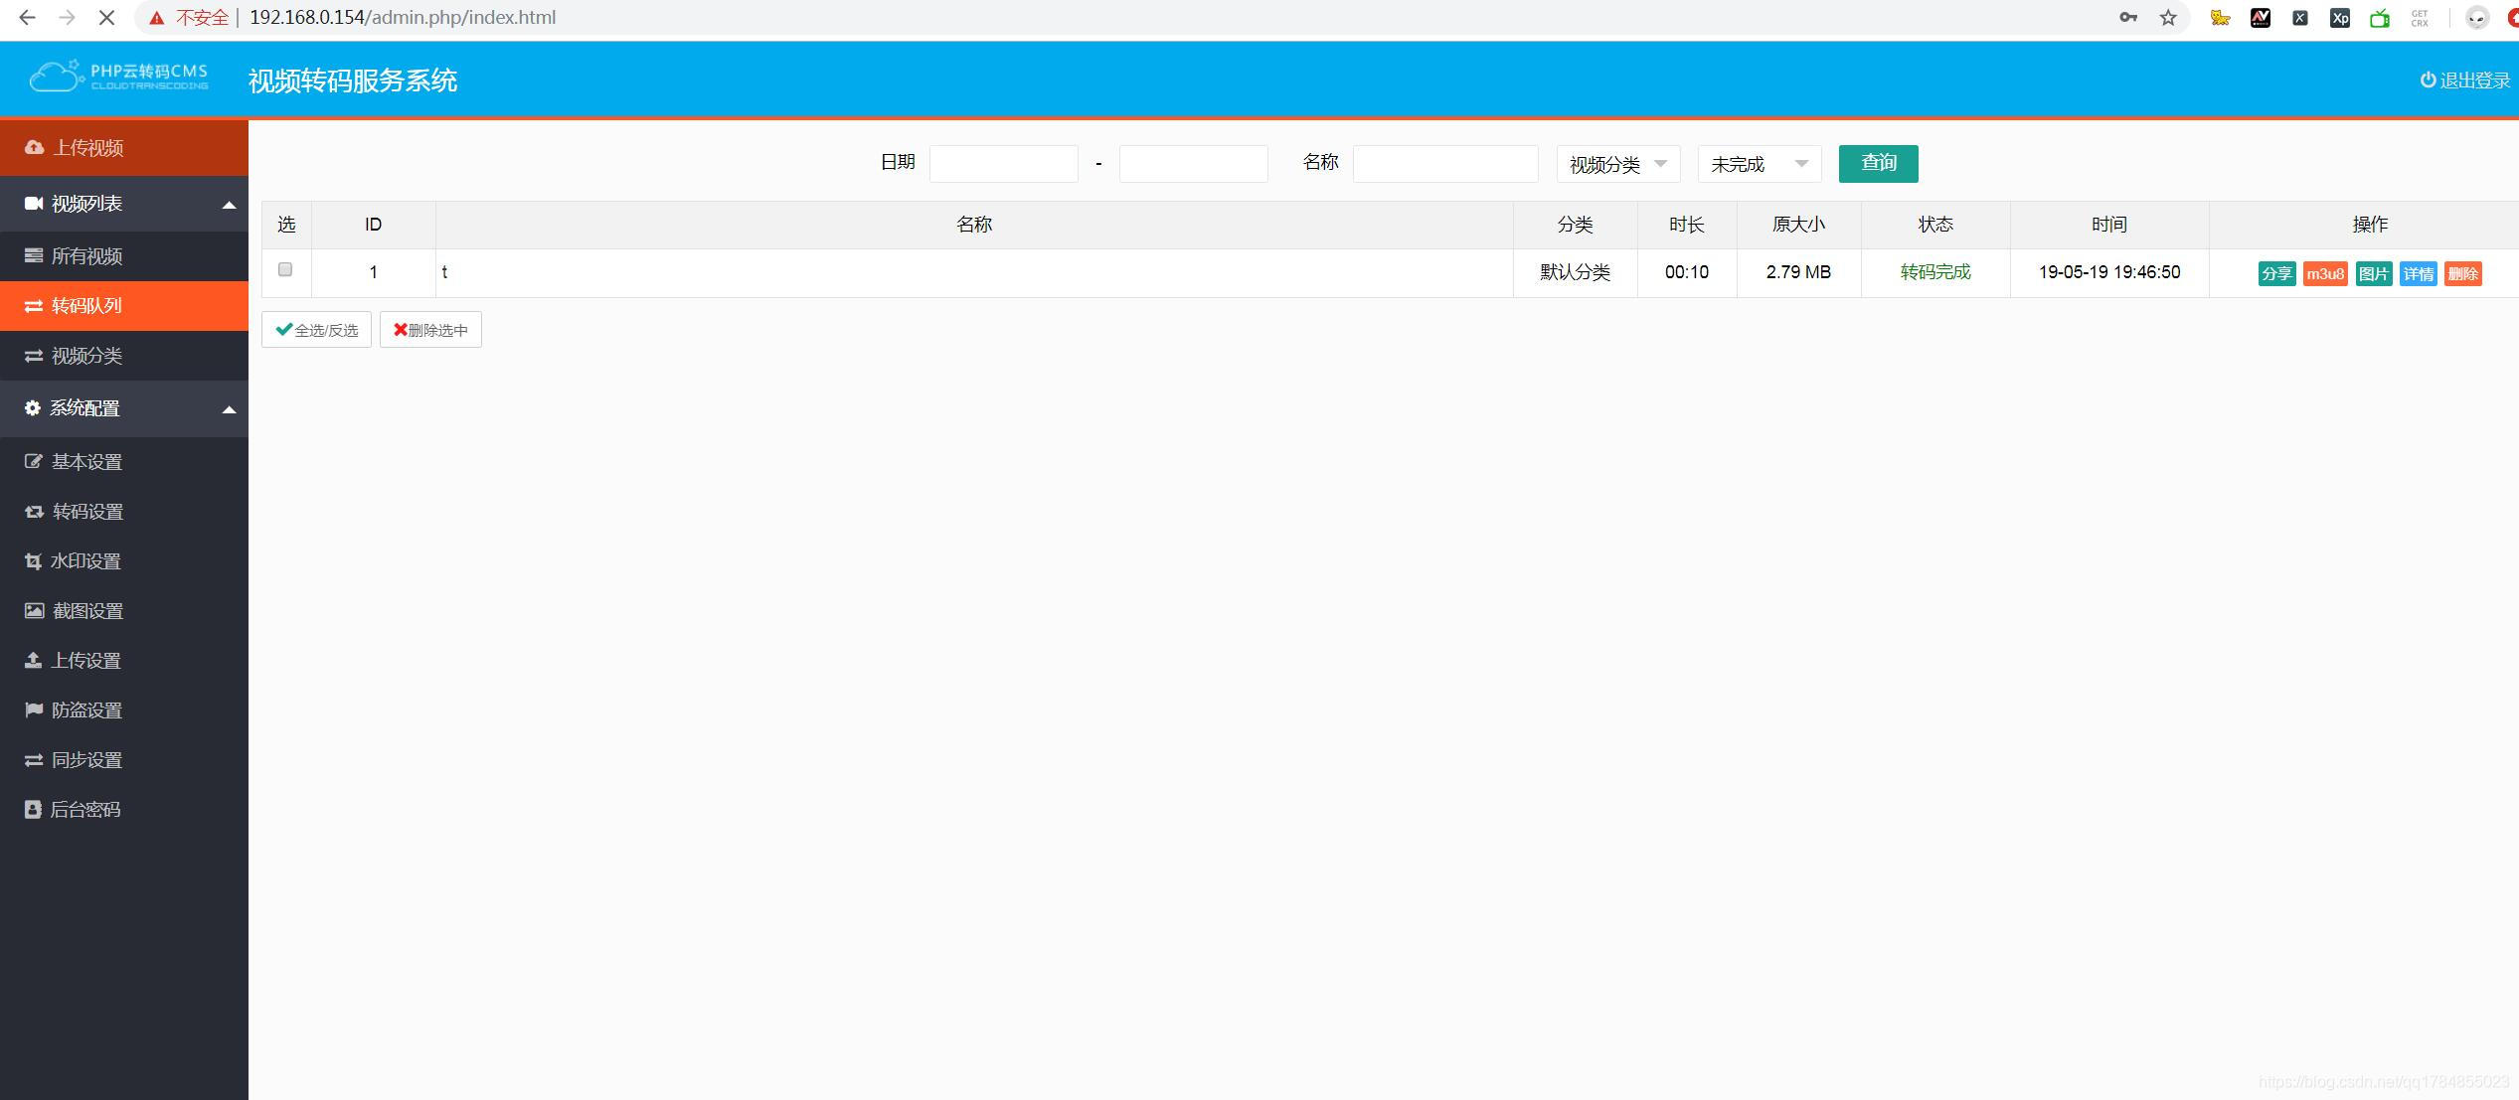Open the 未完成 status dropdown
2519x1100 pixels.
click(1759, 164)
